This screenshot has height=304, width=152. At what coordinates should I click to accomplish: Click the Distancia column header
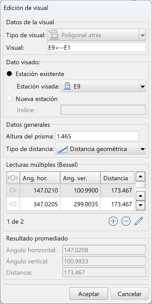[117, 178]
